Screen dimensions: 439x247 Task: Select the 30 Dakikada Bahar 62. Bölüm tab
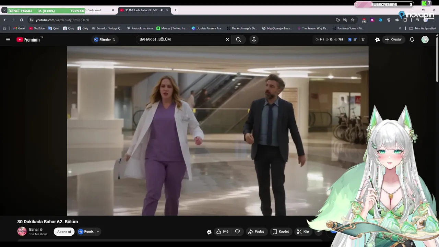coord(142,10)
